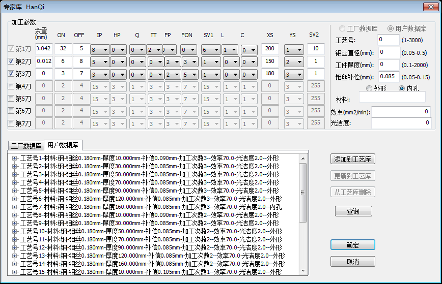This screenshot has width=442, height=284.
Task: Click the 添加到工艺库 button
Action: (x=353, y=159)
